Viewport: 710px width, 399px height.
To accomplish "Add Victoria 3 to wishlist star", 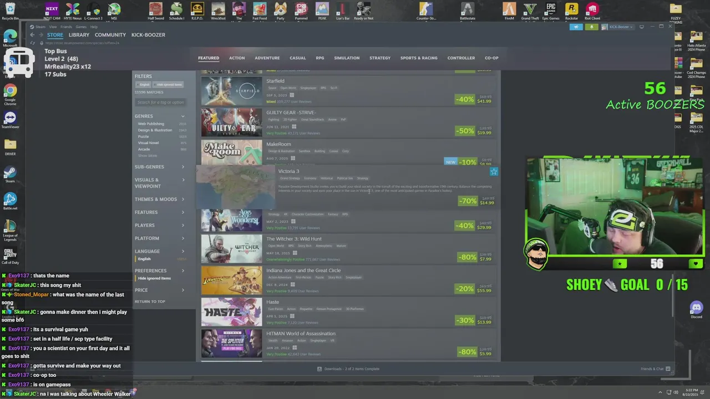I will pos(494,172).
